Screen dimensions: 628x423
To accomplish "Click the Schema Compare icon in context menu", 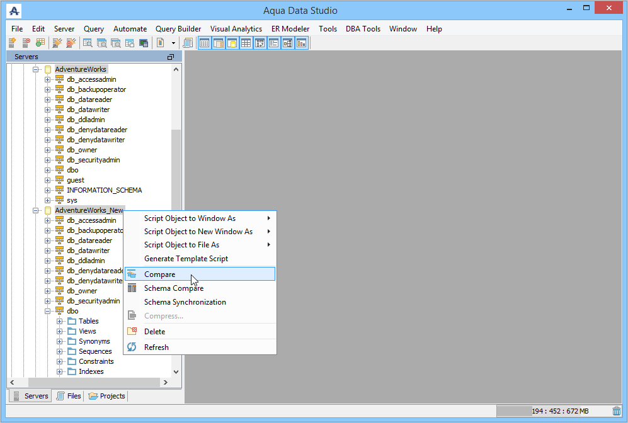I will [x=132, y=288].
